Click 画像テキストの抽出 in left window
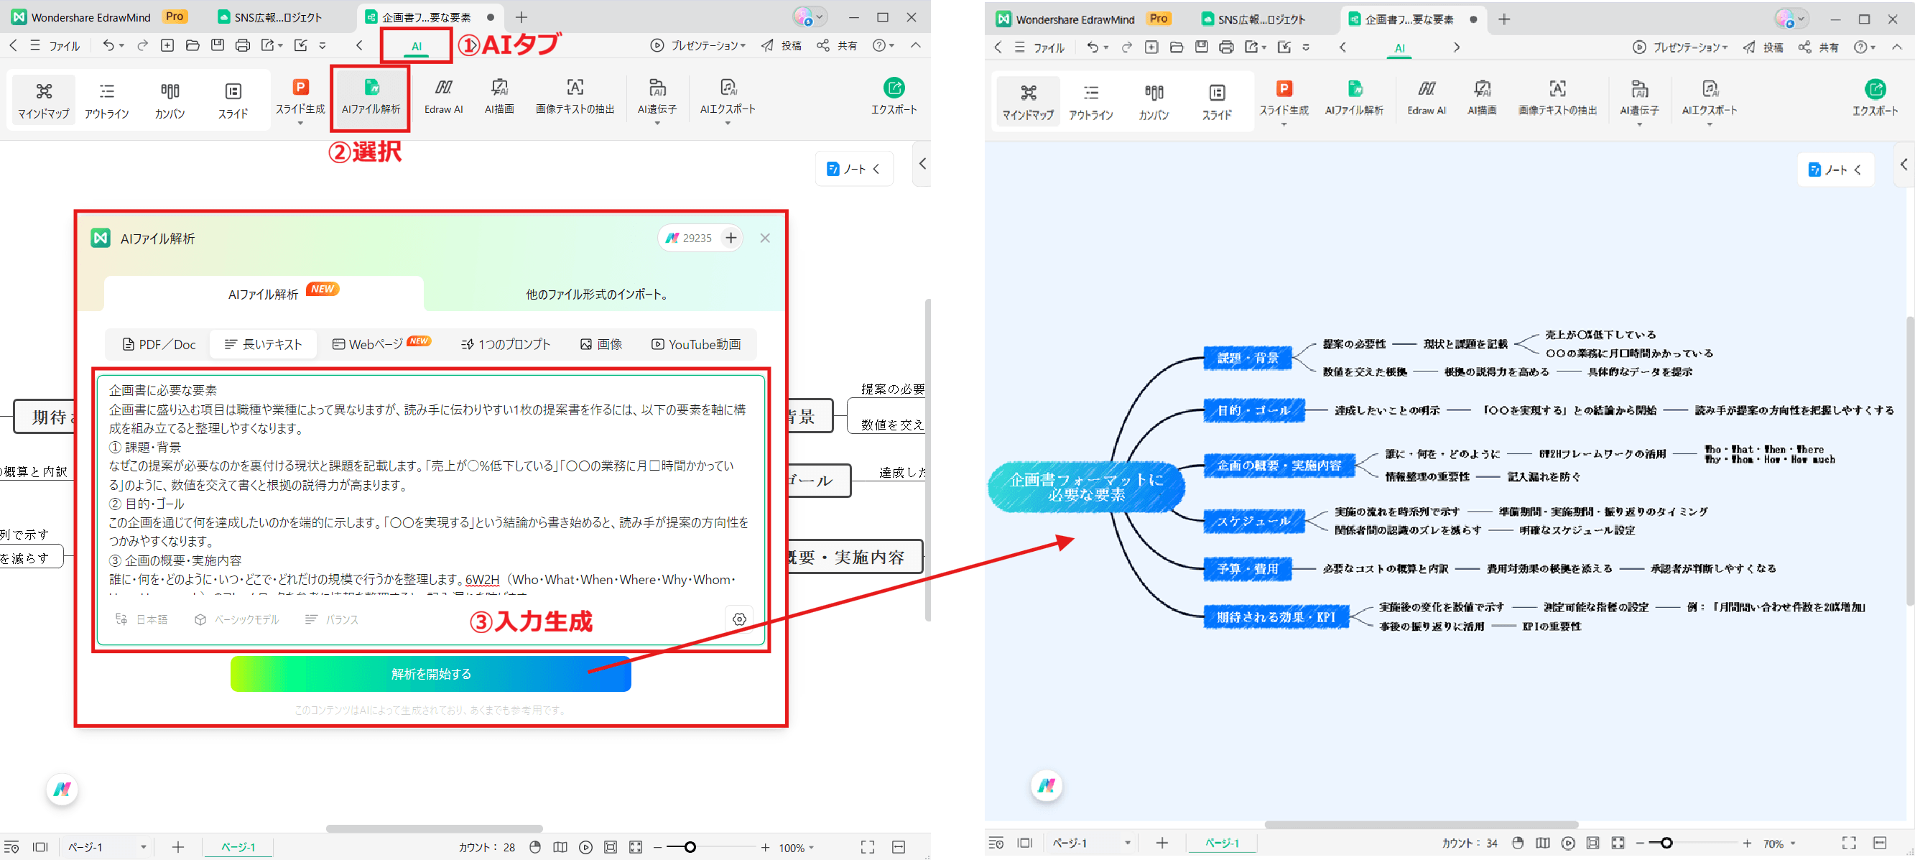The width and height of the screenshot is (1915, 860). point(575,98)
